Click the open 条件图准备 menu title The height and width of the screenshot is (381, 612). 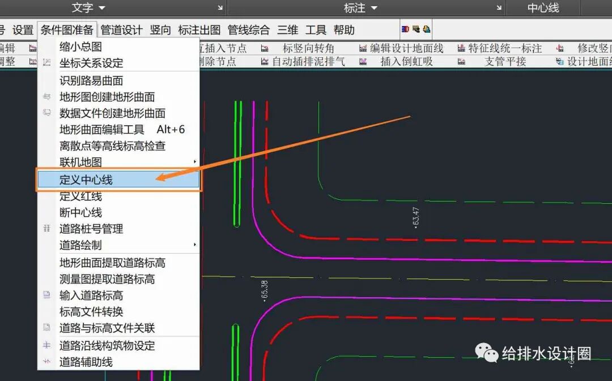point(67,30)
